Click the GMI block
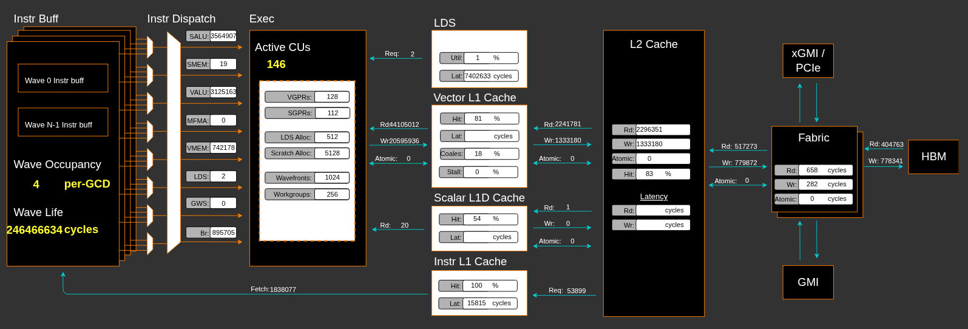 [808, 282]
